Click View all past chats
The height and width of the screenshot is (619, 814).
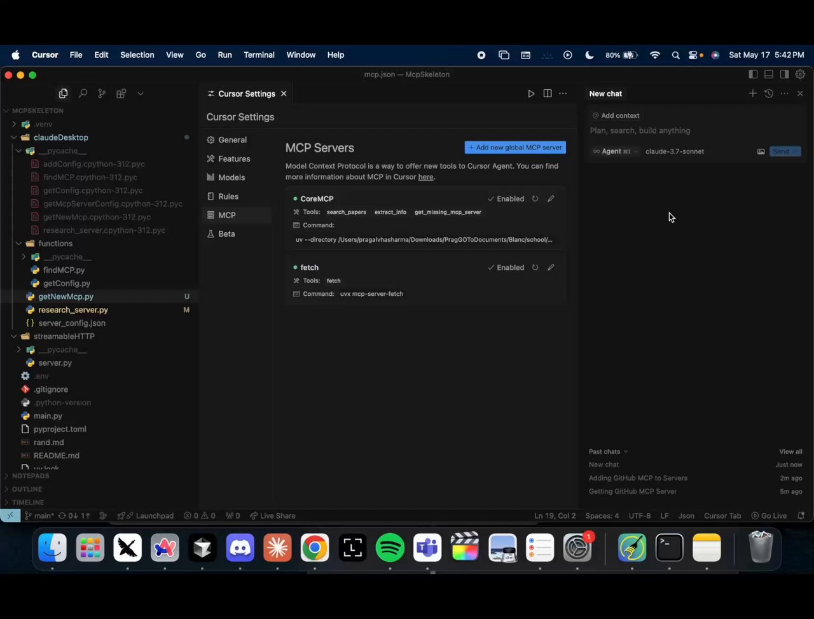[x=790, y=452]
